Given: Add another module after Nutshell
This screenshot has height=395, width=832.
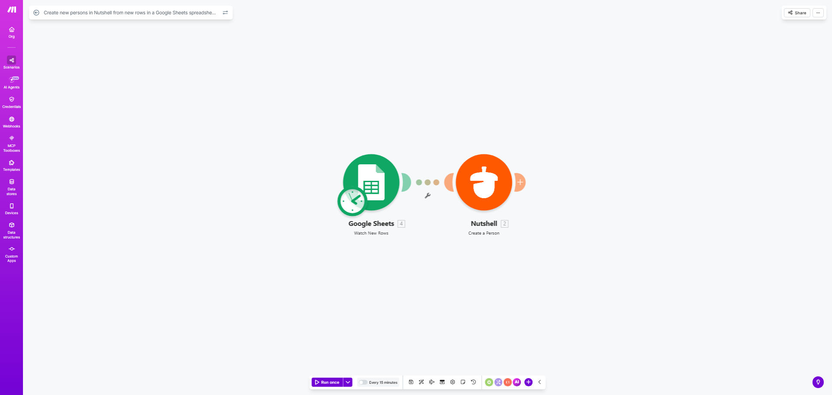Looking at the screenshot, I should [520, 183].
